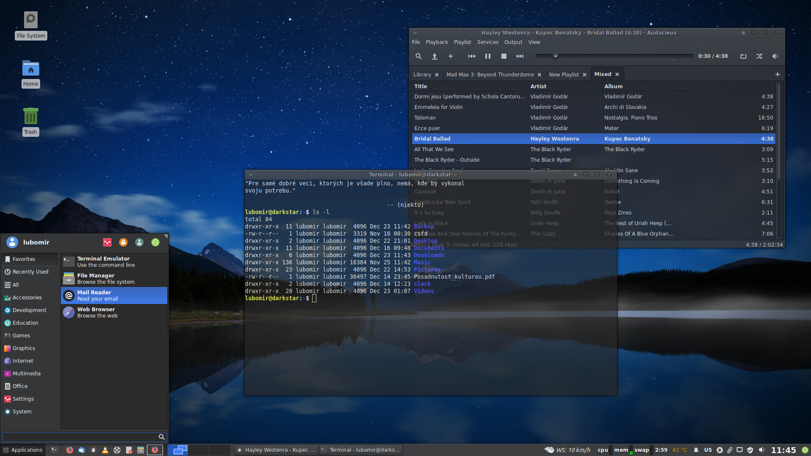Viewport: 811px width, 456px height.
Task: Close the New Playlist tab
Action: coord(585,75)
